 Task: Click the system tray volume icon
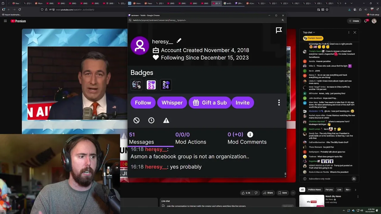[362, 211]
